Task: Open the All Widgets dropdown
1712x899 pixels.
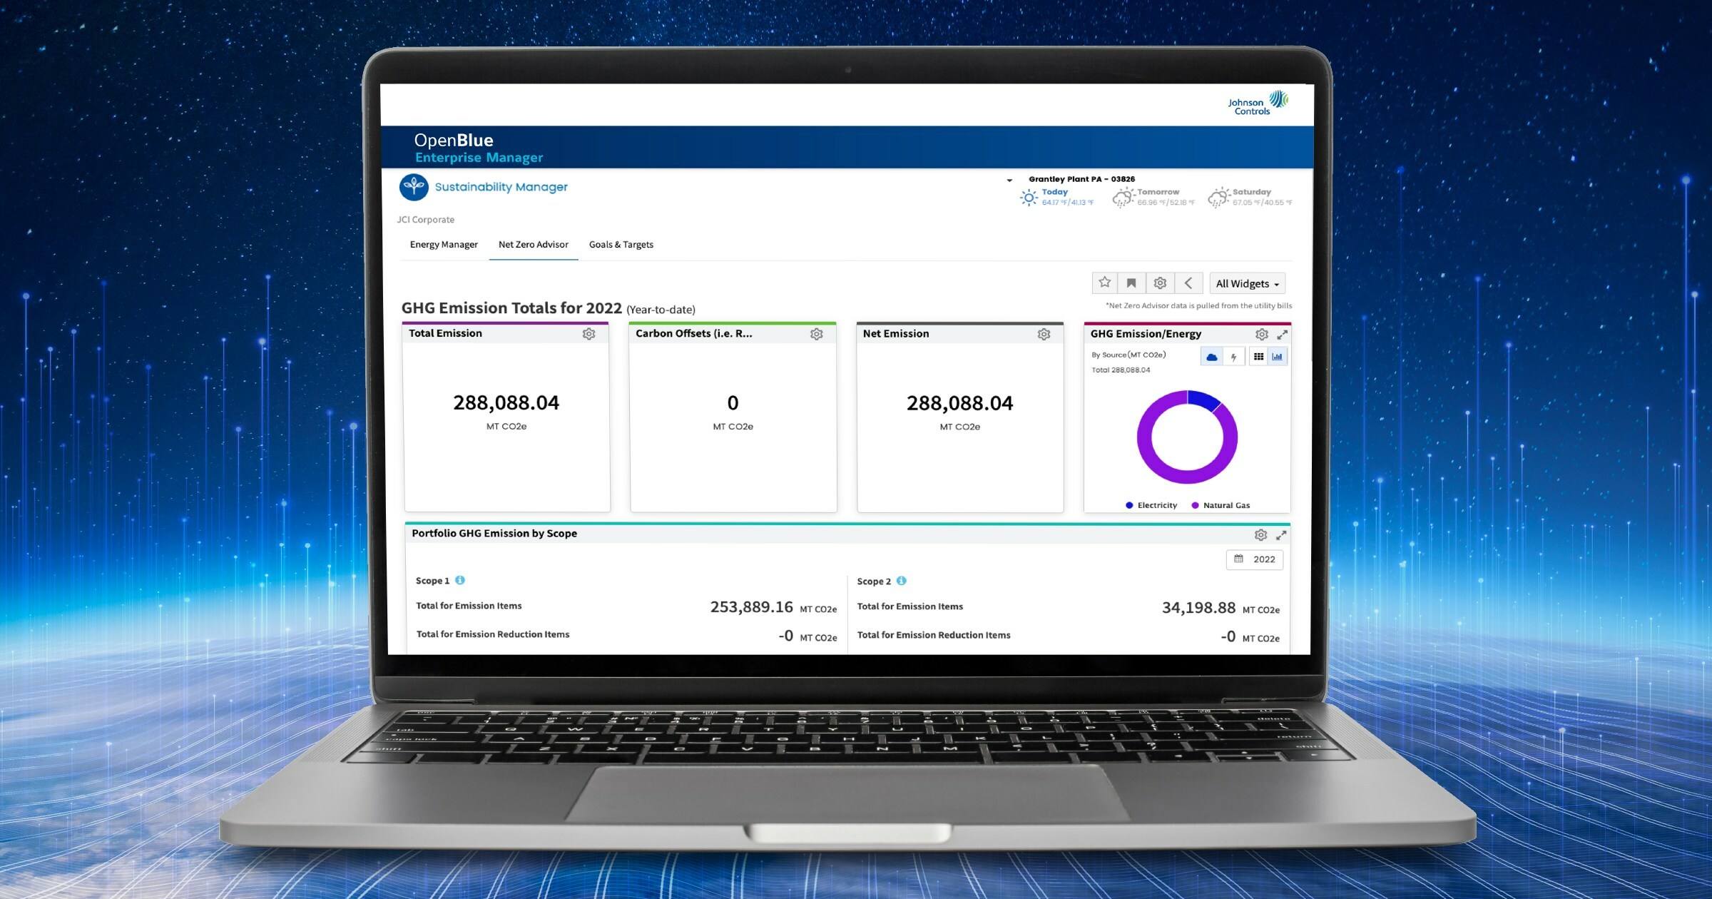Action: pos(1247,284)
